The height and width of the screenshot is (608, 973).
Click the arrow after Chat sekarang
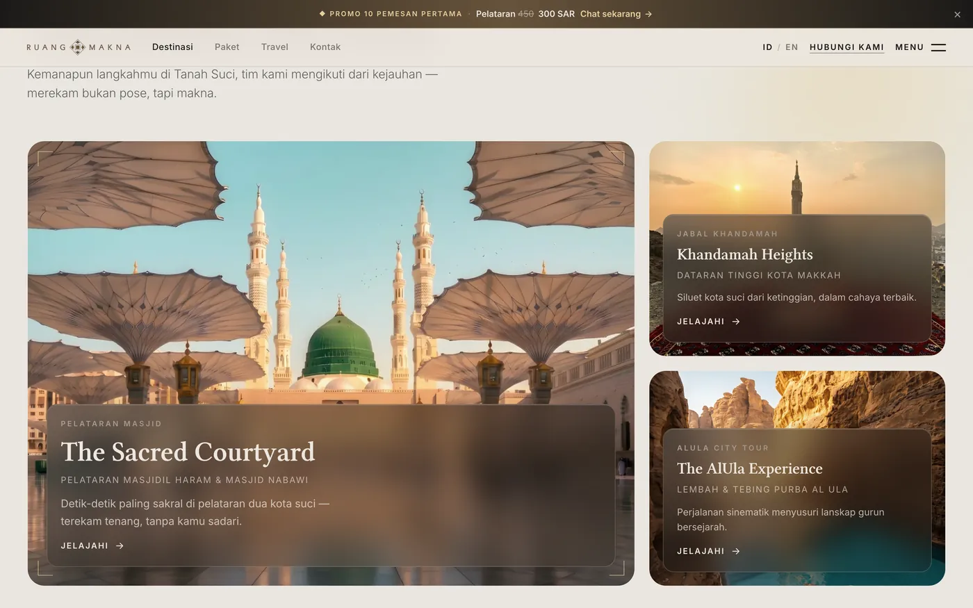click(648, 14)
